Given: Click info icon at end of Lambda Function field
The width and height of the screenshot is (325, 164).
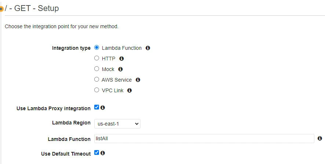Looking at the screenshot, I should [320, 138].
